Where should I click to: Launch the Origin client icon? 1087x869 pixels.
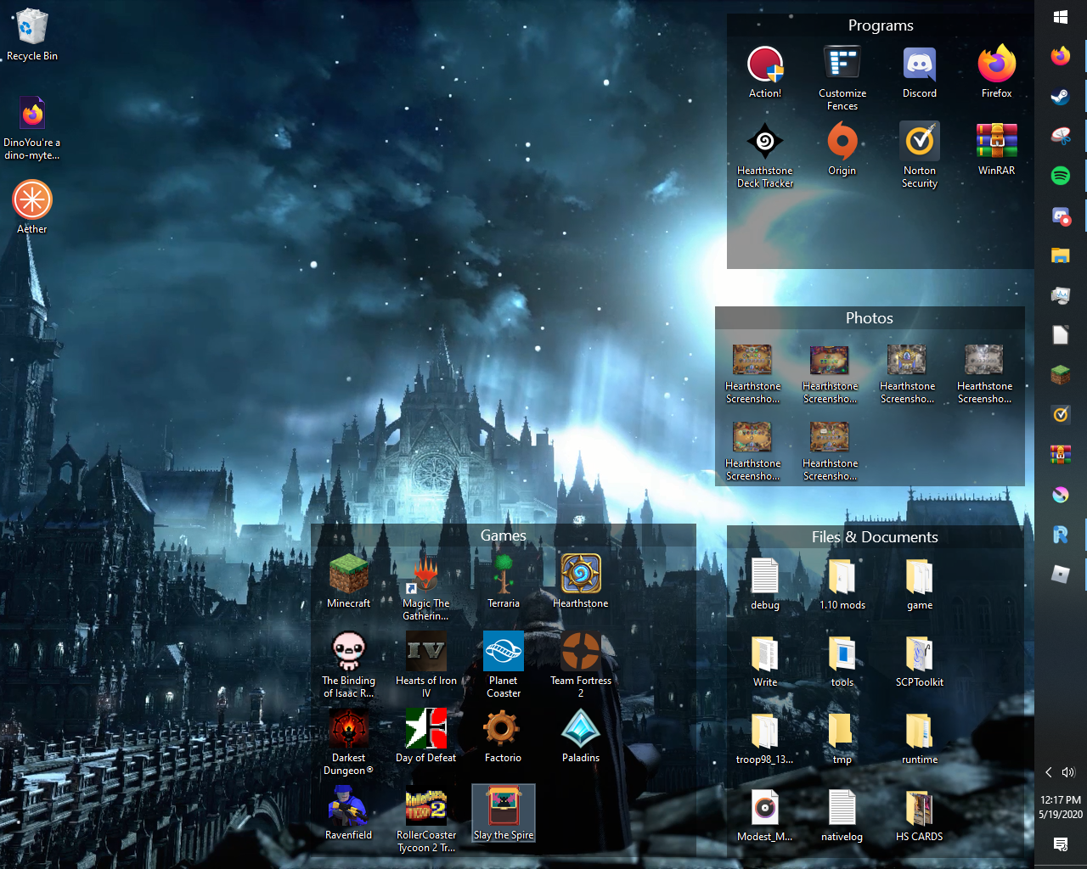[x=842, y=149]
